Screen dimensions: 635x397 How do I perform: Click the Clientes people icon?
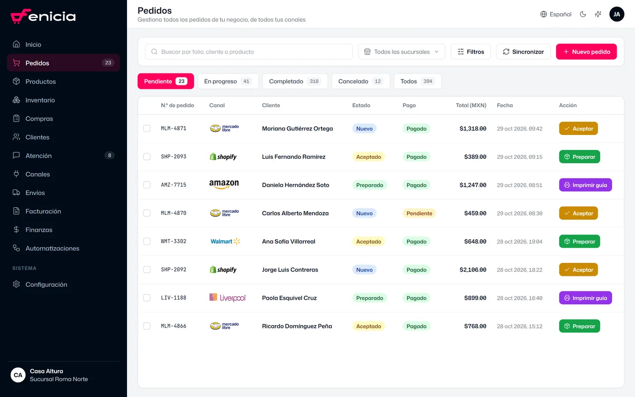(x=16, y=137)
